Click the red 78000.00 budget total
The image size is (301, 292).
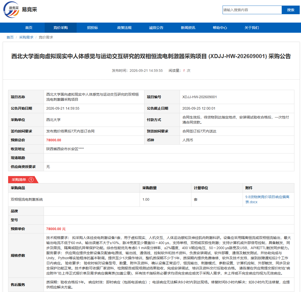[54, 140]
